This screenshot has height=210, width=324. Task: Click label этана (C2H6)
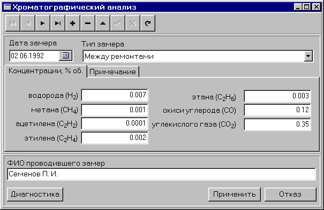214,97
